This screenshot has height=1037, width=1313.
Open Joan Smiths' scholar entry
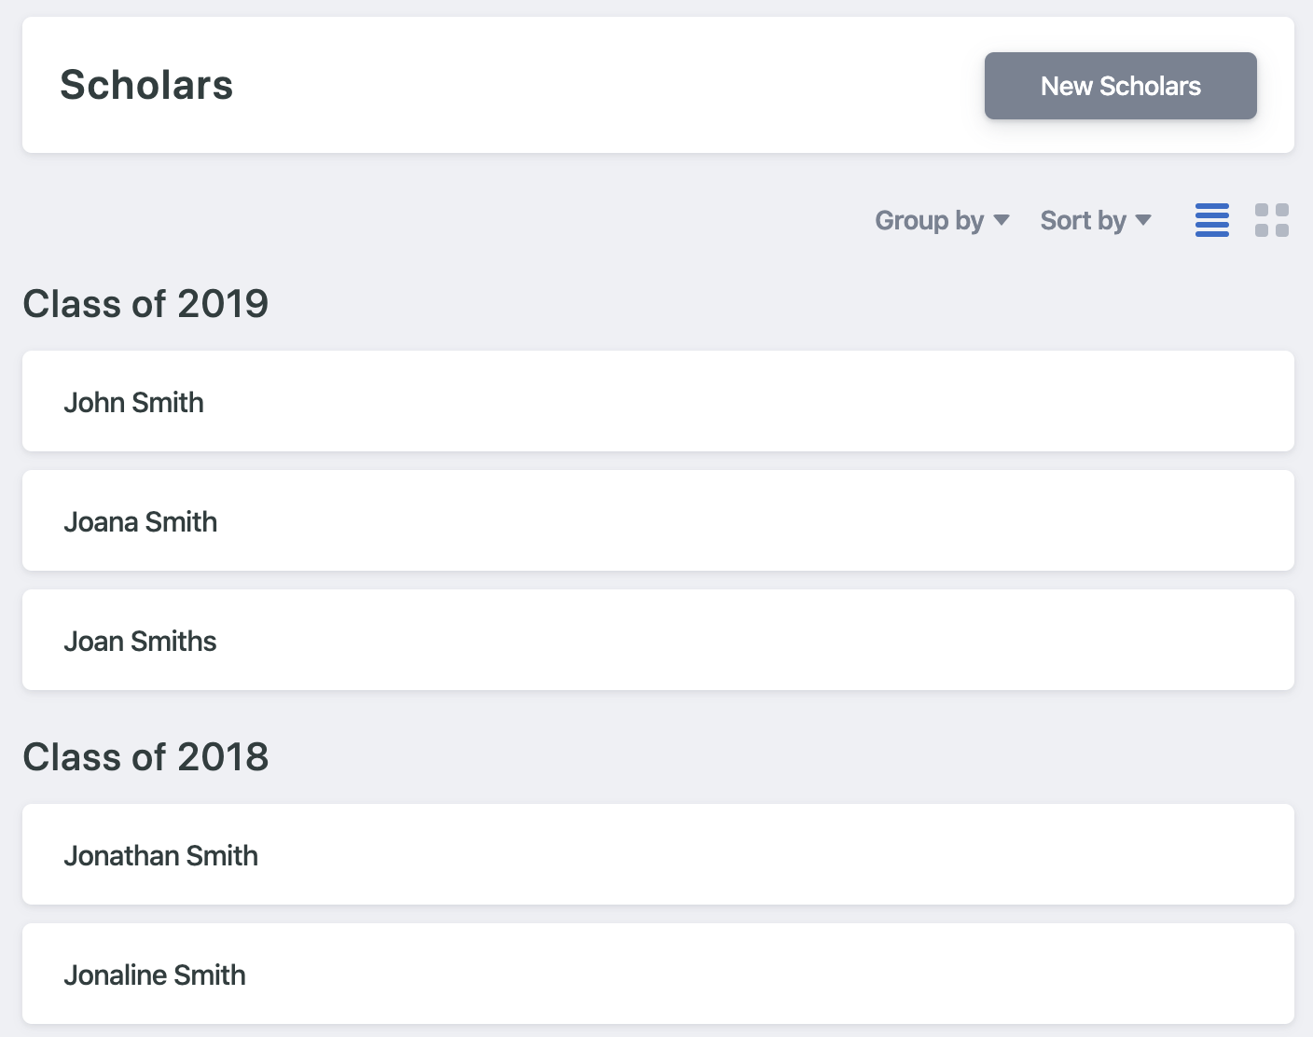click(140, 641)
